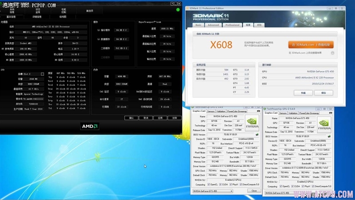Screen dimensions: 355x200
Task: Click Bus Interface field PCI-E x16 @ x16
Action: [318, 145]
